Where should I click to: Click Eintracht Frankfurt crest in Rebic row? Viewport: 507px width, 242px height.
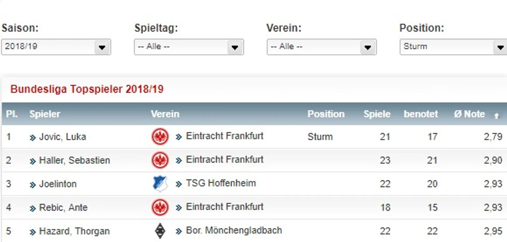point(160,208)
